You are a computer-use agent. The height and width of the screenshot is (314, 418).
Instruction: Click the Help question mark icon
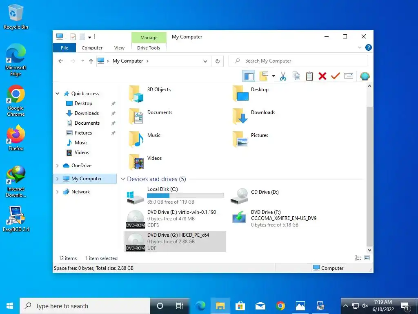(x=369, y=47)
